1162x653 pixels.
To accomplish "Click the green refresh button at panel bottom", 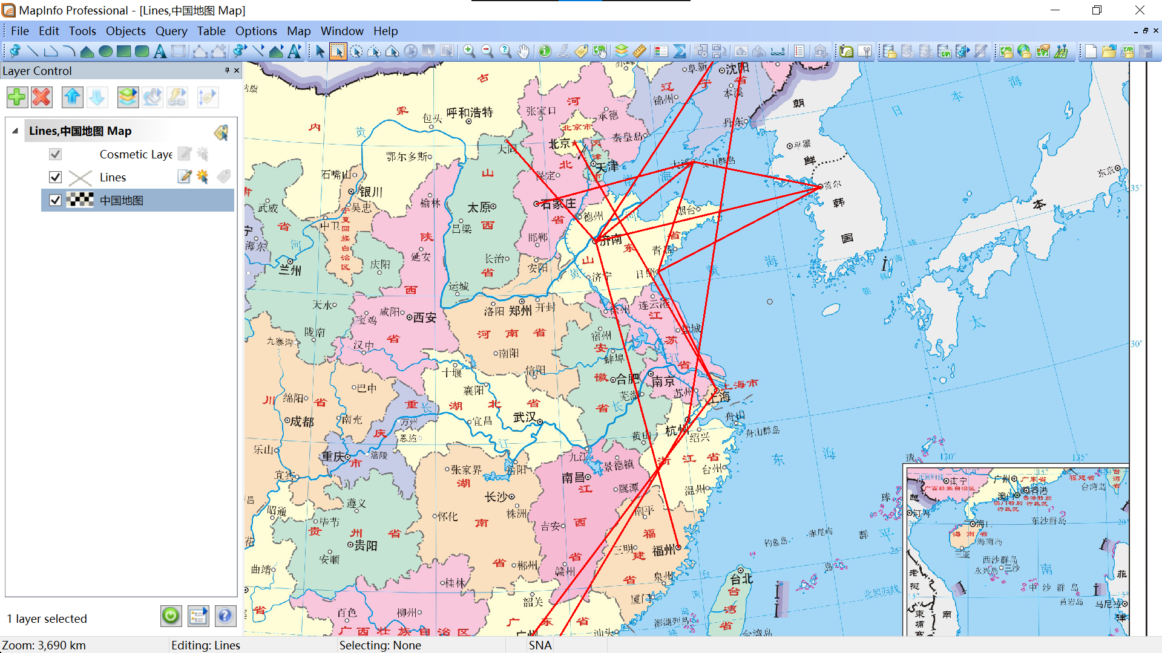I will (x=171, y=616).
